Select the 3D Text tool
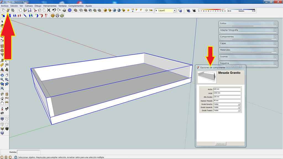This screenshot has width=283, height=159. point(7,69)
